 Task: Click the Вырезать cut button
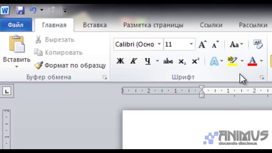(x=54, y=40)
